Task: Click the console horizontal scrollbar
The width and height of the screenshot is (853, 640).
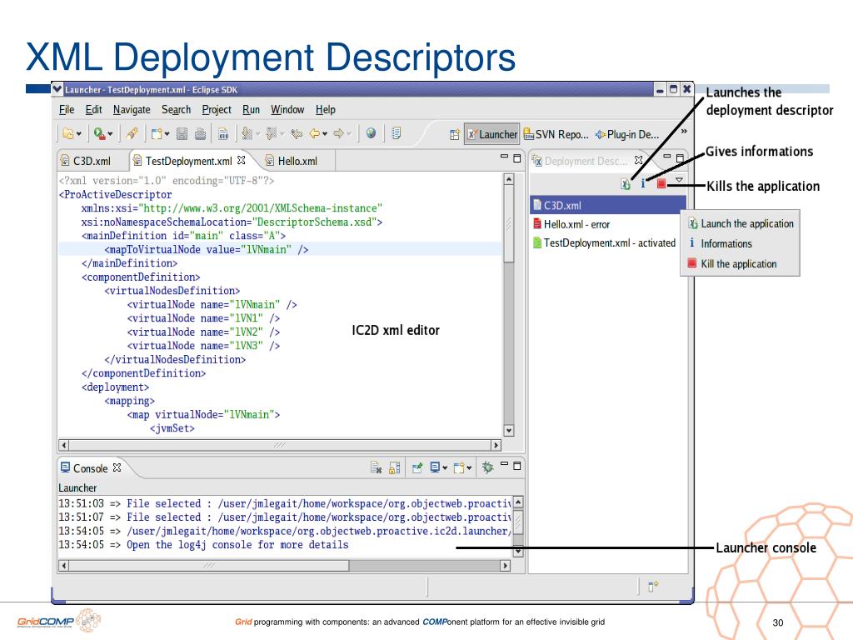Action: (283, 566)
